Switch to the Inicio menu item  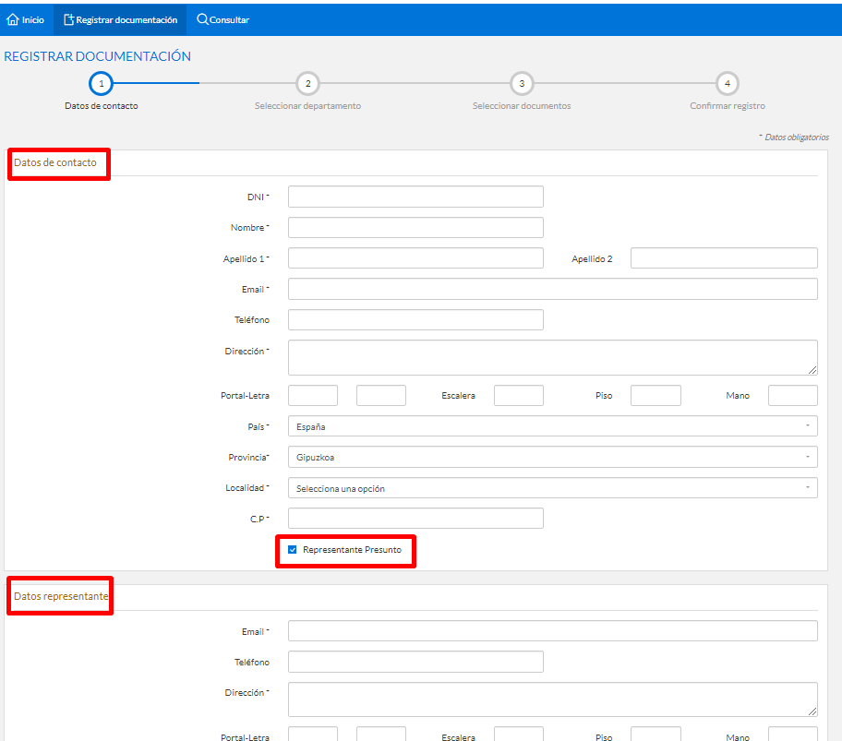pyautogui.click(x=32, y=19)
